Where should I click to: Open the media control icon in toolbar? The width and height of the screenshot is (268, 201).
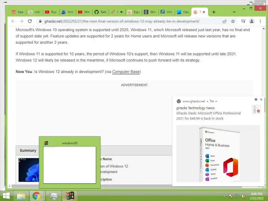pyautogui.click(x=243, y=21)
